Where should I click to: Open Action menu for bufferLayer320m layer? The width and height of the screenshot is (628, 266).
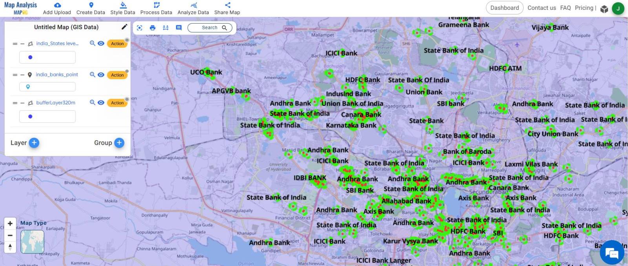click(117, 103)
